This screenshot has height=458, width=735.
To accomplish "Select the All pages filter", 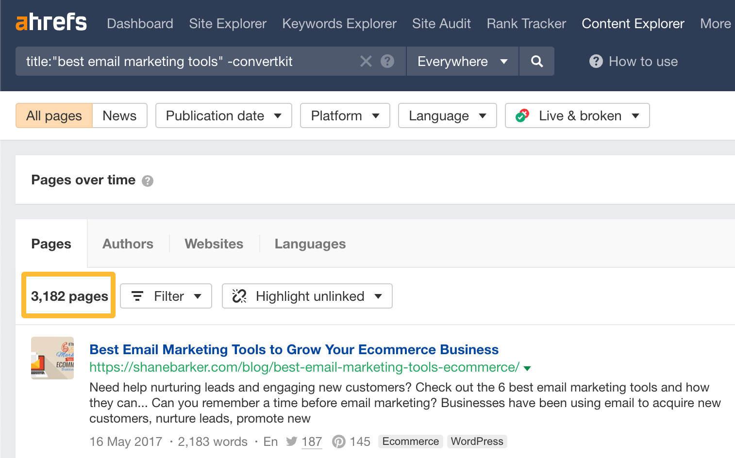I will point(54,115).
